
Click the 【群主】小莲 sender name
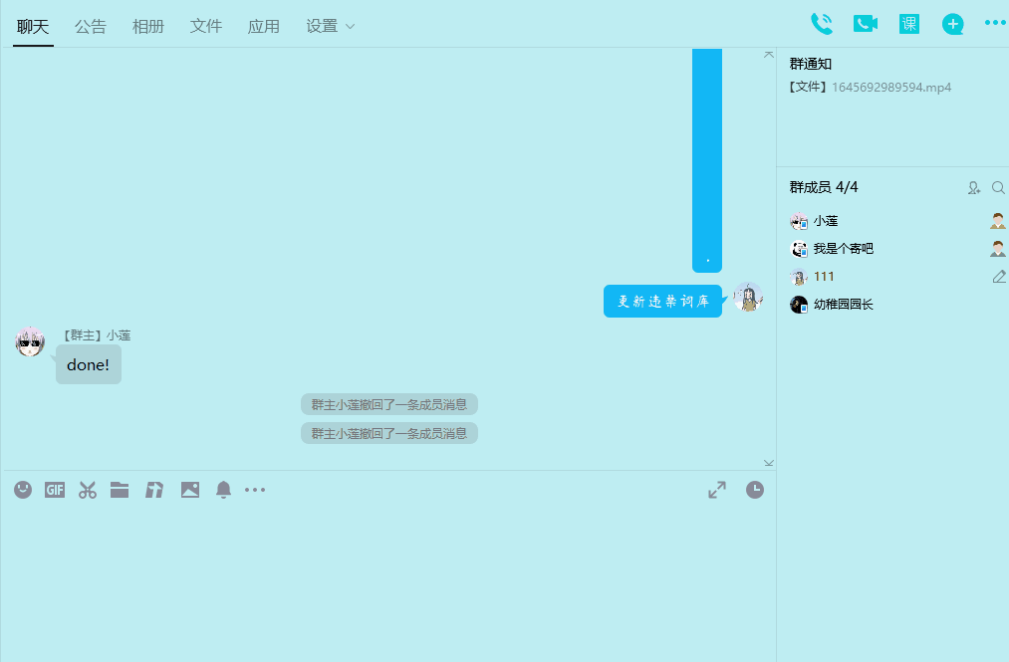coord(96,335)
